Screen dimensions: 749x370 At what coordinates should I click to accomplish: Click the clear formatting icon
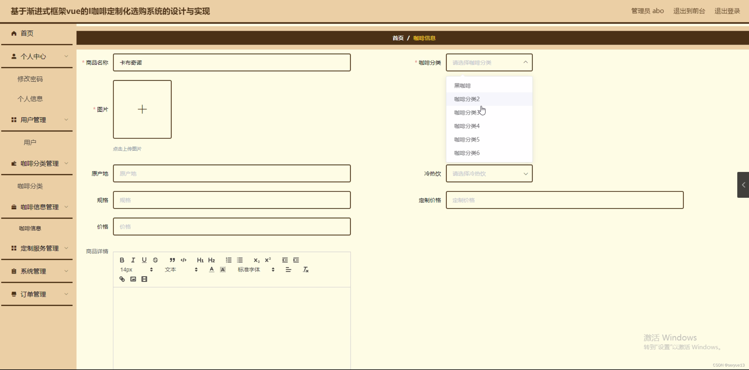[x=306, y=270]
